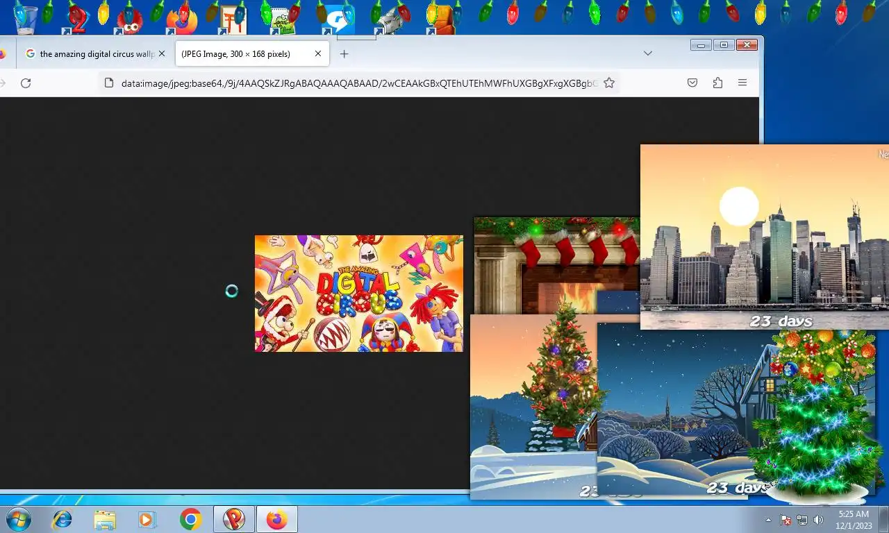Click the Firefox taskbar button
Viewport: 889px width, 533px height.
(x=276, y=519)
